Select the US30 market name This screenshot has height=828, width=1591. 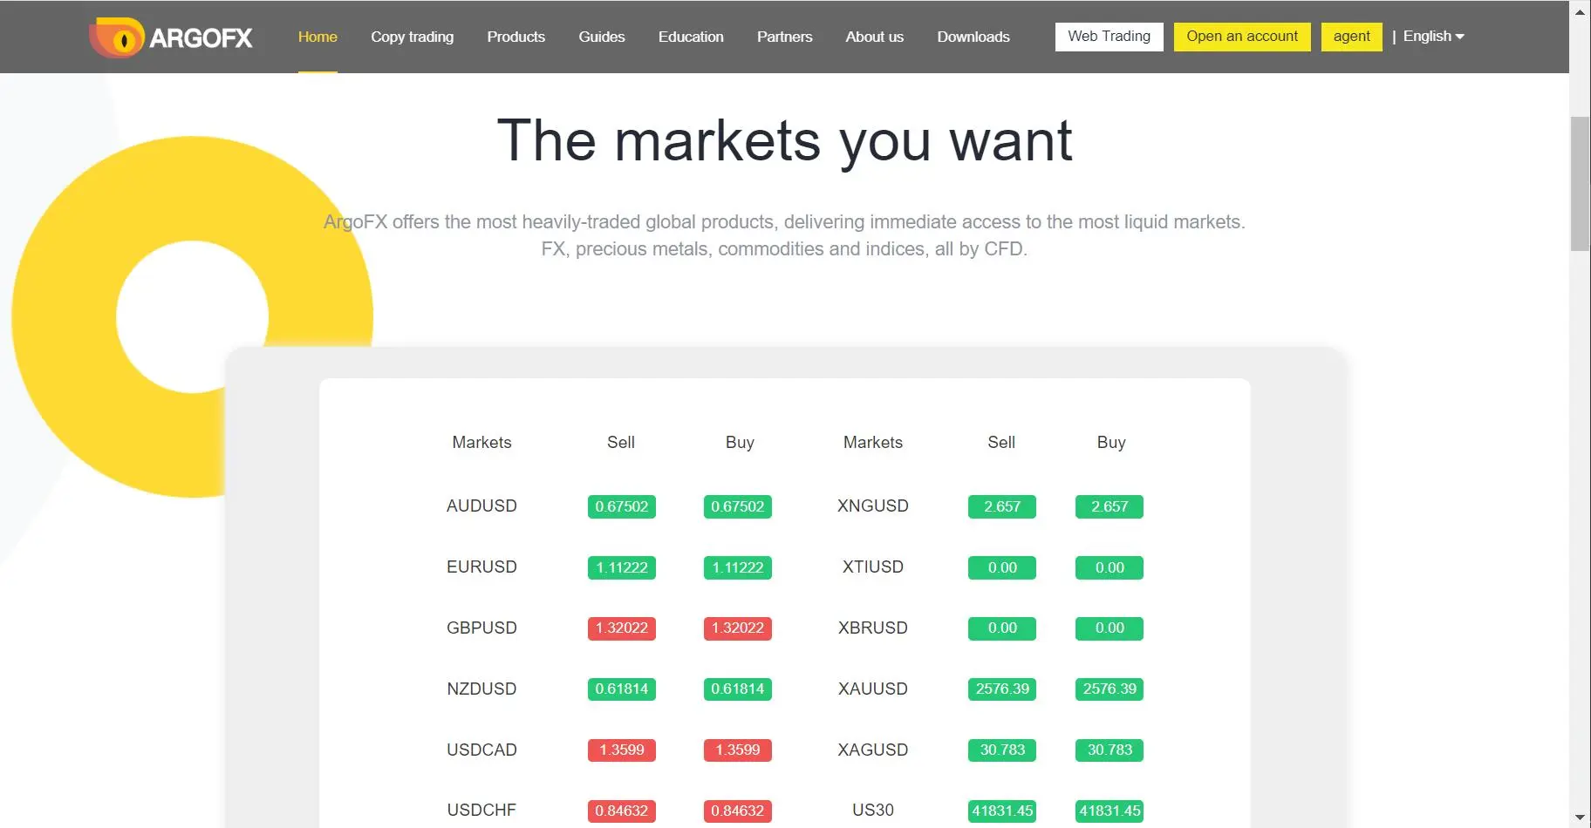tap(872, 811)
